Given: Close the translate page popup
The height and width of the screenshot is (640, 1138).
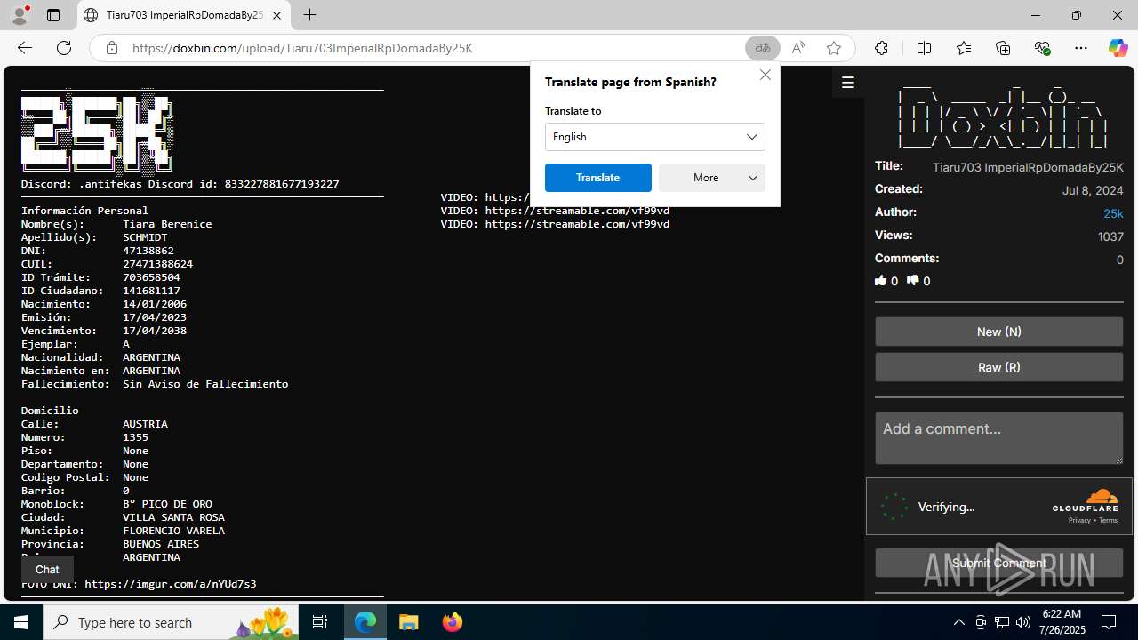Looking at the screenshot, I should click(x=765, y=76).
